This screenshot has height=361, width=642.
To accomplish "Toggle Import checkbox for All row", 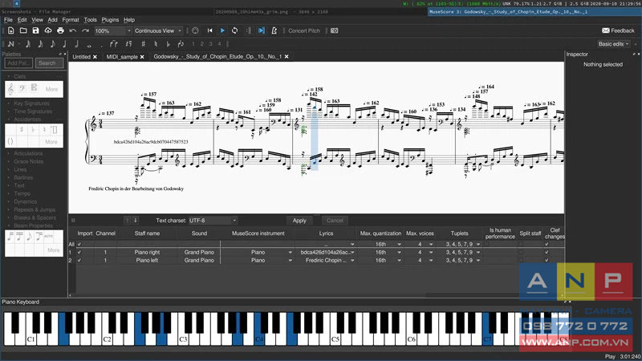I will click(79, 245).
